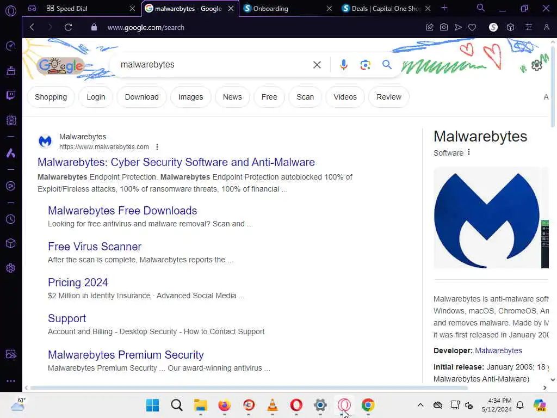Click the lock site info icon
This screenshot has height=418, width=557.
[x=94, y=27]
